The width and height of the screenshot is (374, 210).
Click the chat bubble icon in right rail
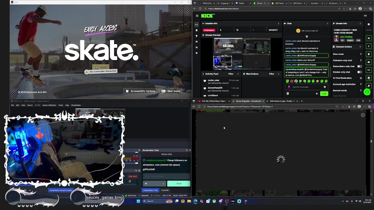click(x=369, y=62)
